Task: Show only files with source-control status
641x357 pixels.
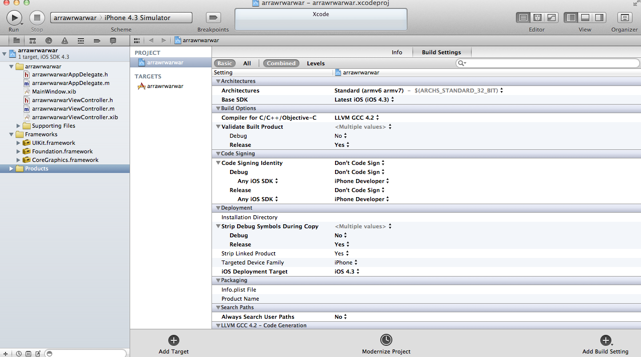Action: 28,353
